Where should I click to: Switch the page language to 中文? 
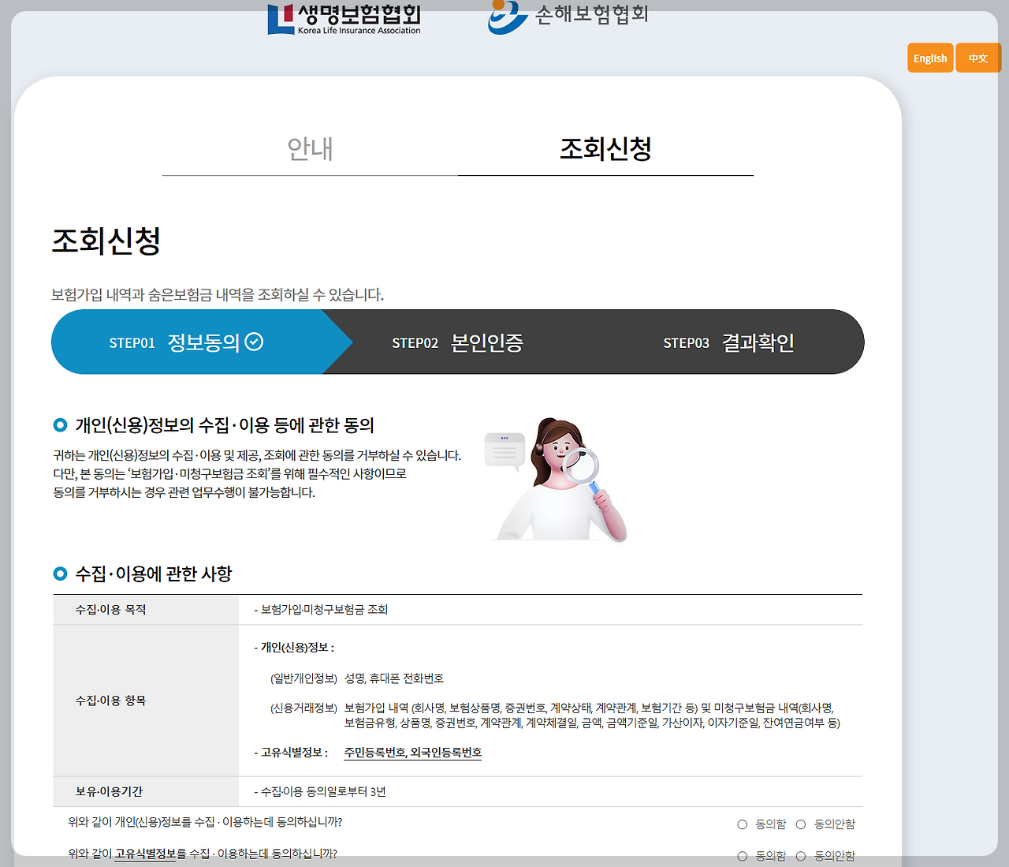(978, 58)
